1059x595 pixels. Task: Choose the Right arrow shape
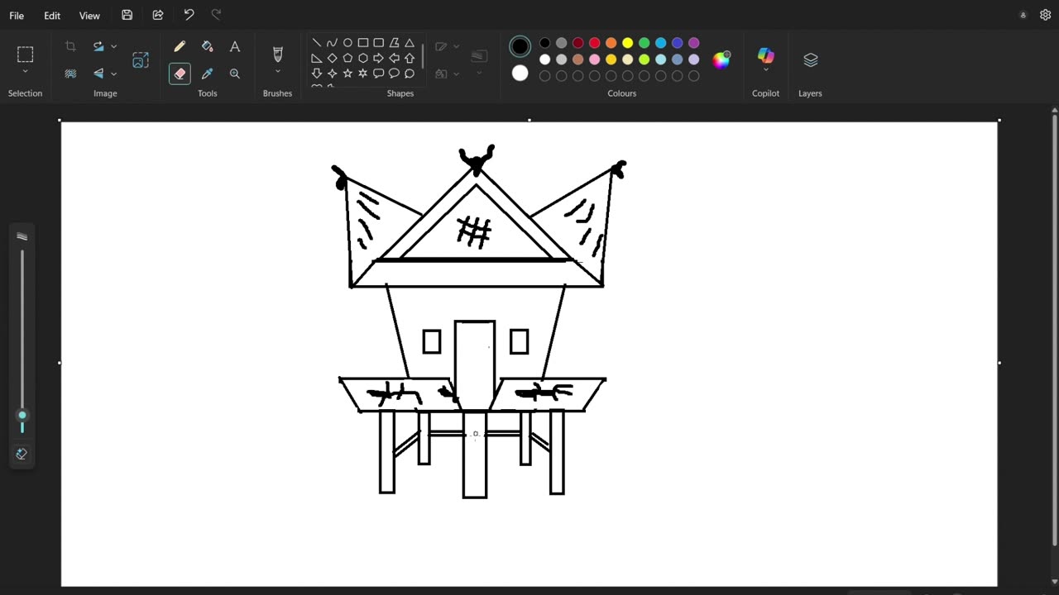click(379, 59)
